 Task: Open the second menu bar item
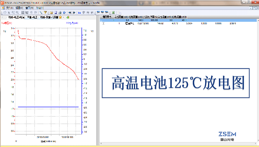pos(19,8)
